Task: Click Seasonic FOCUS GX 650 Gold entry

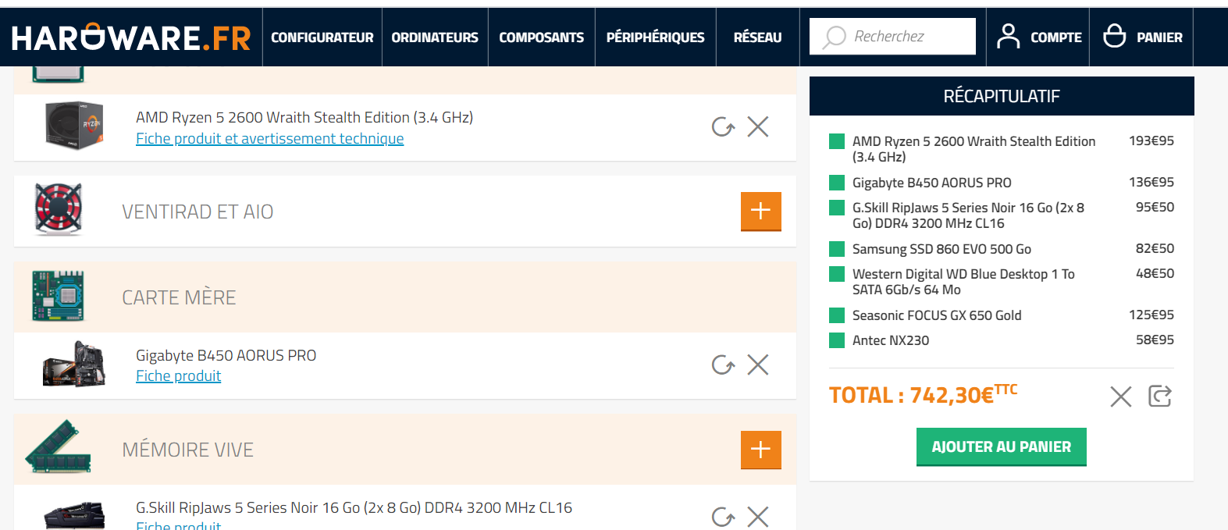Action: (937, 315)
